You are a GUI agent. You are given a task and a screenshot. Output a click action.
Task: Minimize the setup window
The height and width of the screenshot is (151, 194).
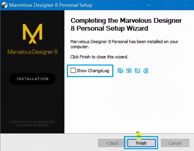point(149,5)
